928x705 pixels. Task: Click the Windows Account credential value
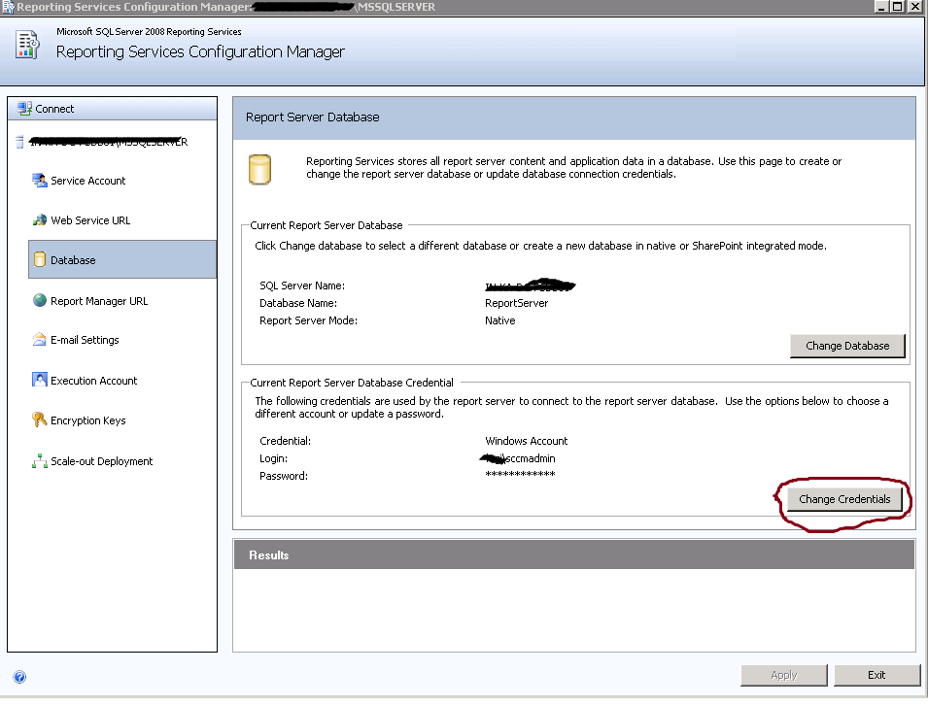[x=526, y=441]
